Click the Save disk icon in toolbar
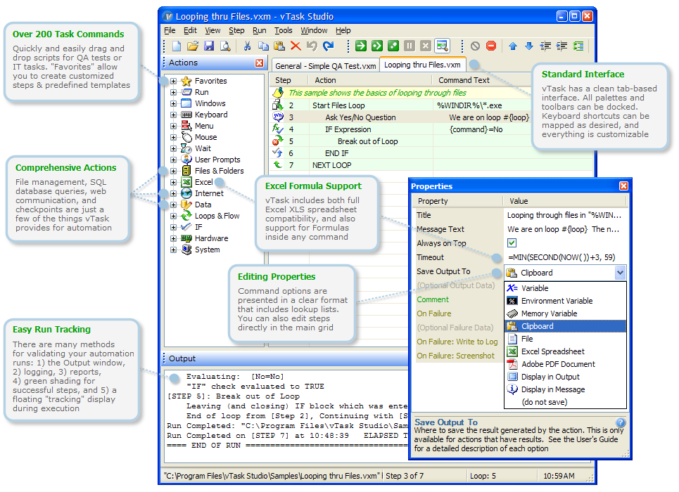This screenshot has width=679, height=492. click(208, 46)
